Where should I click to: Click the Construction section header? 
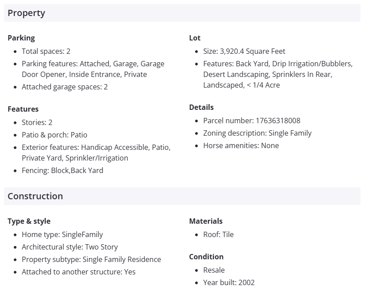pyautogui.click(x=35, y=196)
